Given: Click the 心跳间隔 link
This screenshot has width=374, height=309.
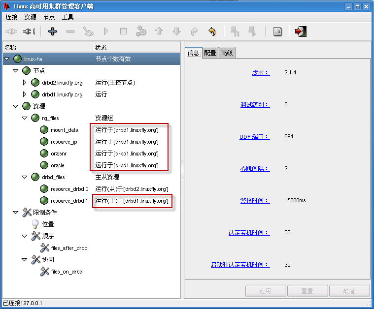Looking at the screenshot, I should click(255, 168).
